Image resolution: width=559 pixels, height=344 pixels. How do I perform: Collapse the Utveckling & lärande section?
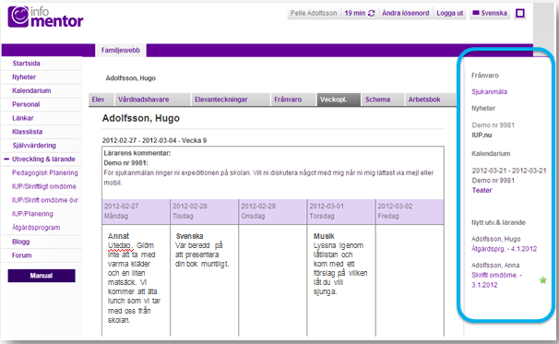coord(6,159)
